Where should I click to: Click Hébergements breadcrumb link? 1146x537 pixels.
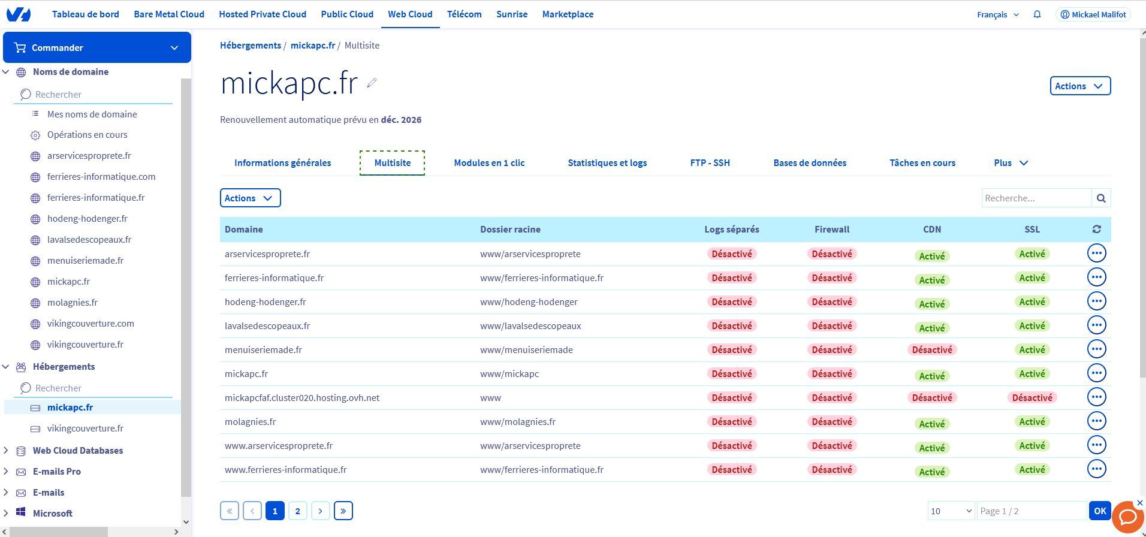coord(250,46)
